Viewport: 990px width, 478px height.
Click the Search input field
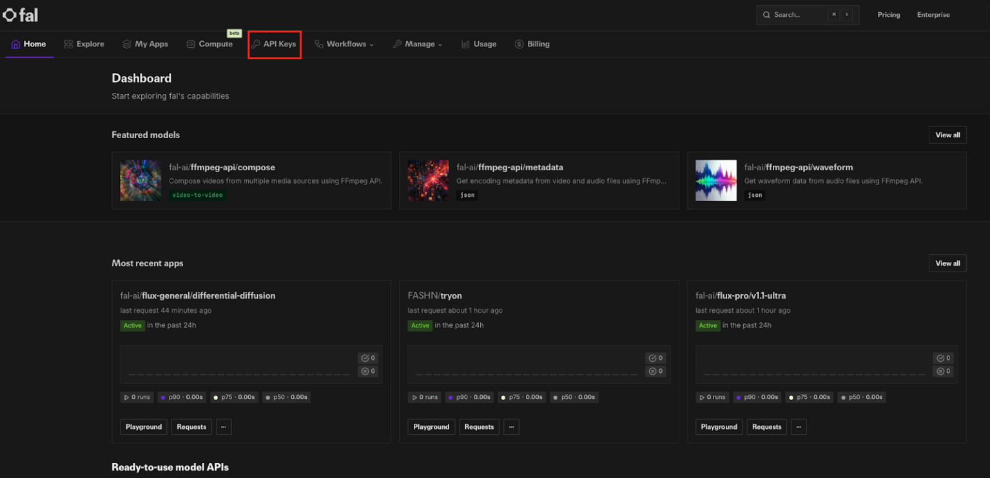point(808,15)
